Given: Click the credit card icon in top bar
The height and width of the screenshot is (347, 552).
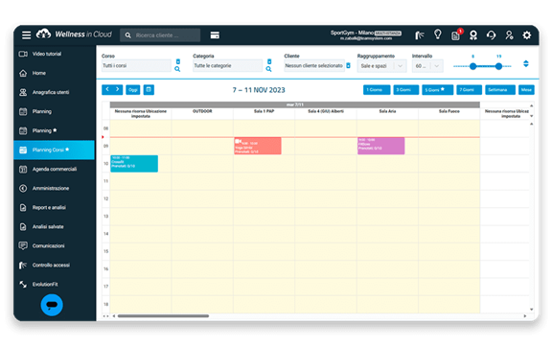Looking at the screenshot, I should click(215, 35).
